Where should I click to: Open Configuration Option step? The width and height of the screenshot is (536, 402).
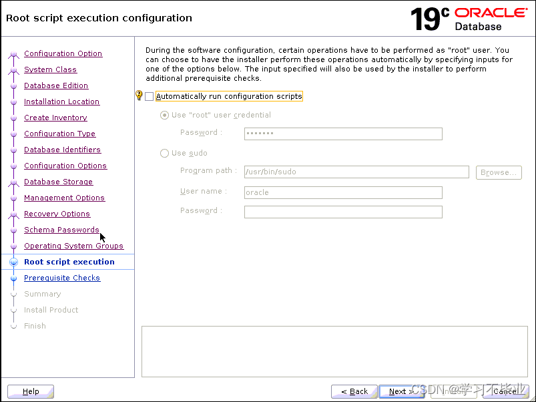63,53
